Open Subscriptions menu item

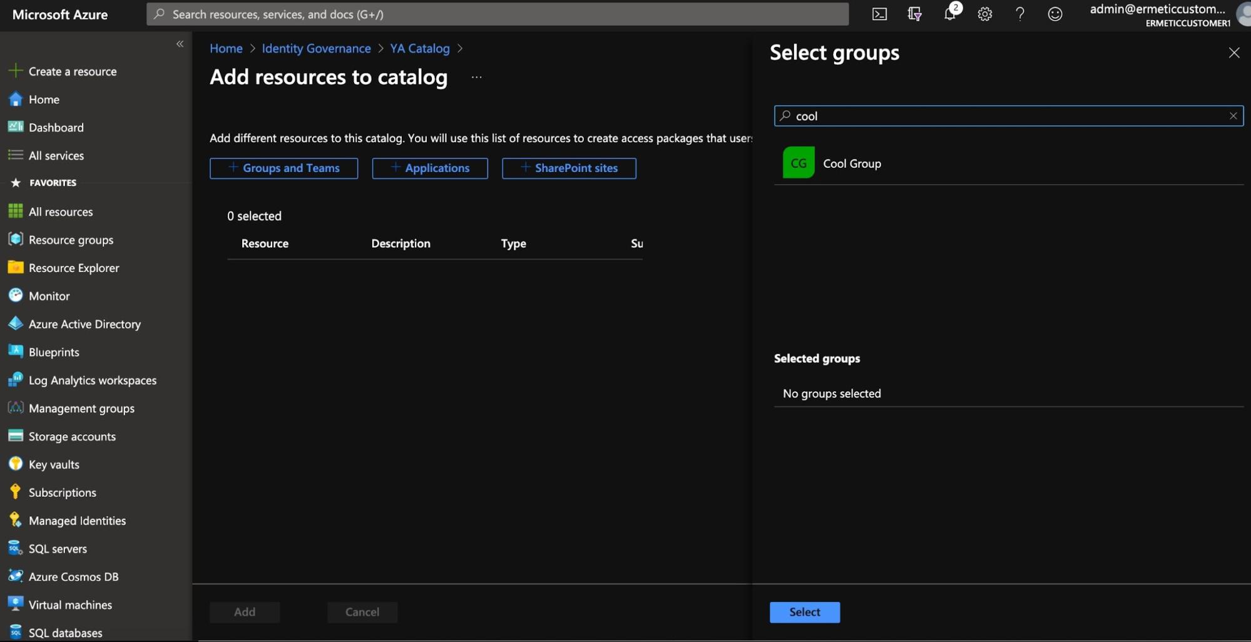63,492
